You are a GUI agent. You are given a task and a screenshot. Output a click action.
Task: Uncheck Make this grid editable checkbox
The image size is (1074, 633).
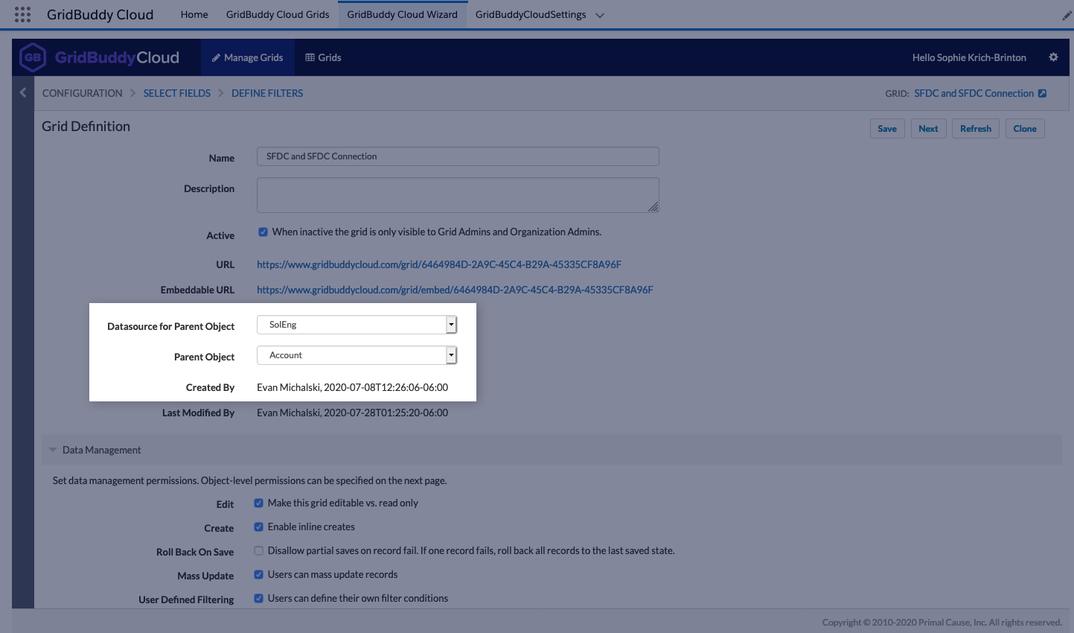[x=258, y=503]
